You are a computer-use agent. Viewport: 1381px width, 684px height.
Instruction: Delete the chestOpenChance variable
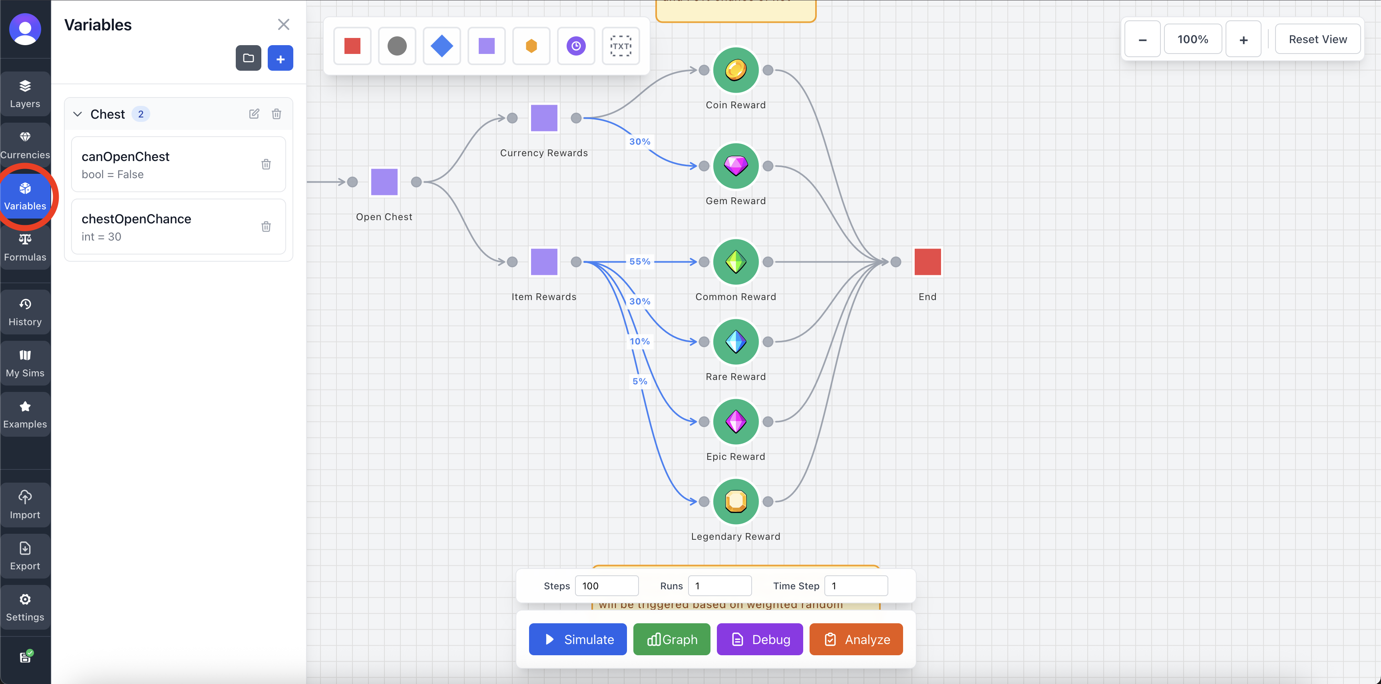pyautogui.click(x=266, y=226)
